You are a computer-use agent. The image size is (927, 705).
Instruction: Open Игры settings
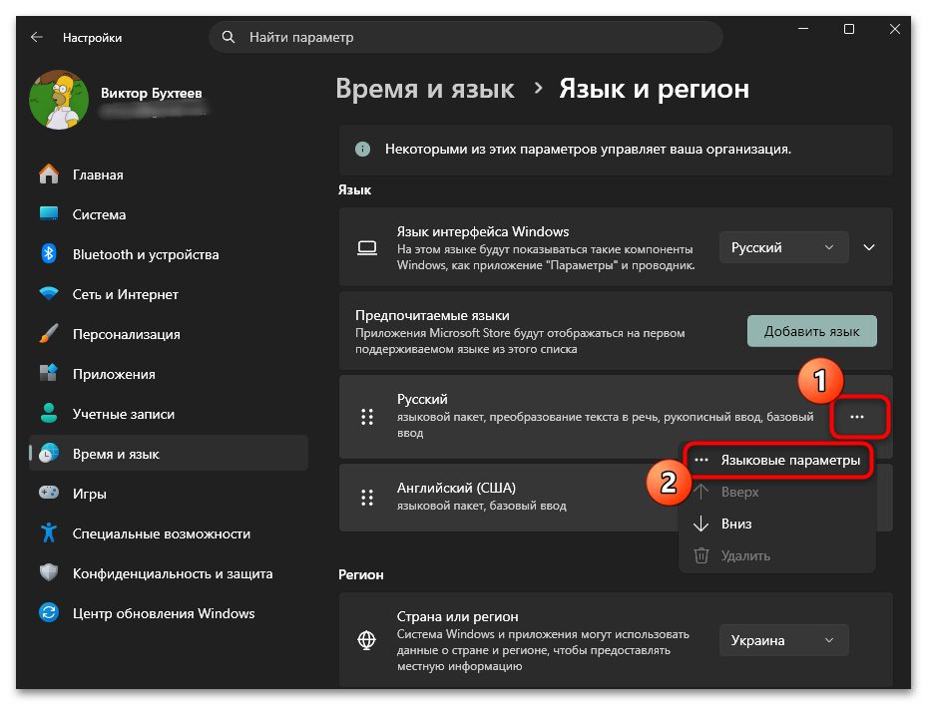(169, 493)
